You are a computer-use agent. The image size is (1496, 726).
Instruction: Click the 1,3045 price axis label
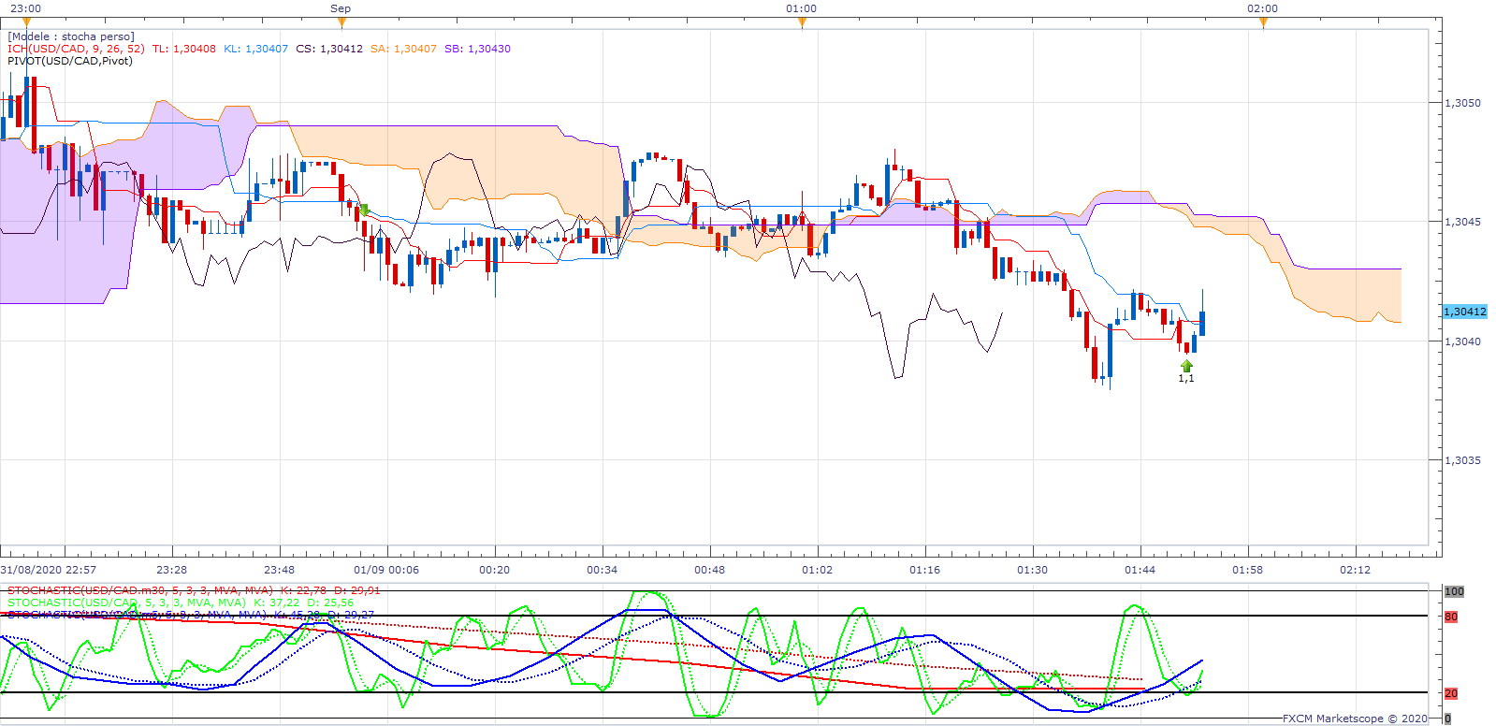[1463, 222]
